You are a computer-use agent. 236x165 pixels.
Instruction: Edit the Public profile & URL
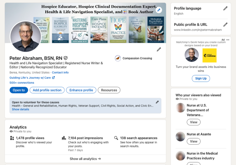click(225, 24)
